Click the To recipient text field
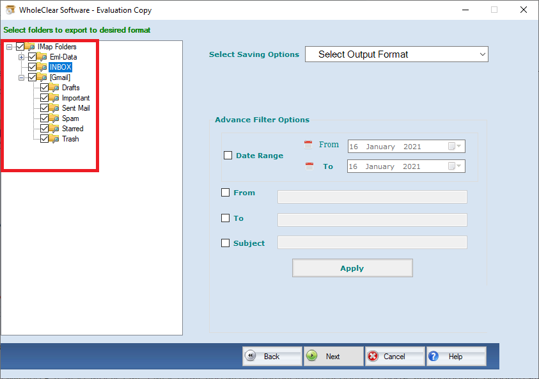The height and width of the screenshot is (379, 539). (x=372, y=220)
